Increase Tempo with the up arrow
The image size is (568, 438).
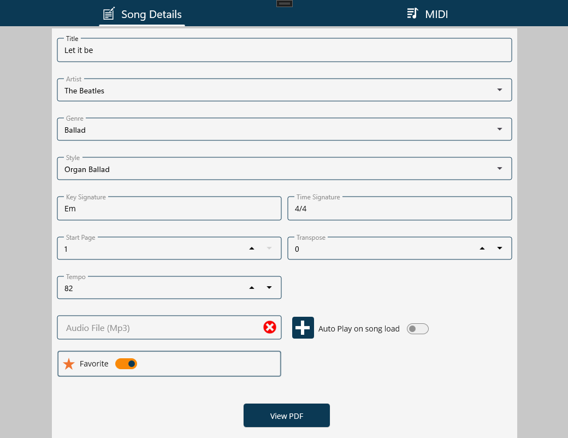(x=252, y=288)
